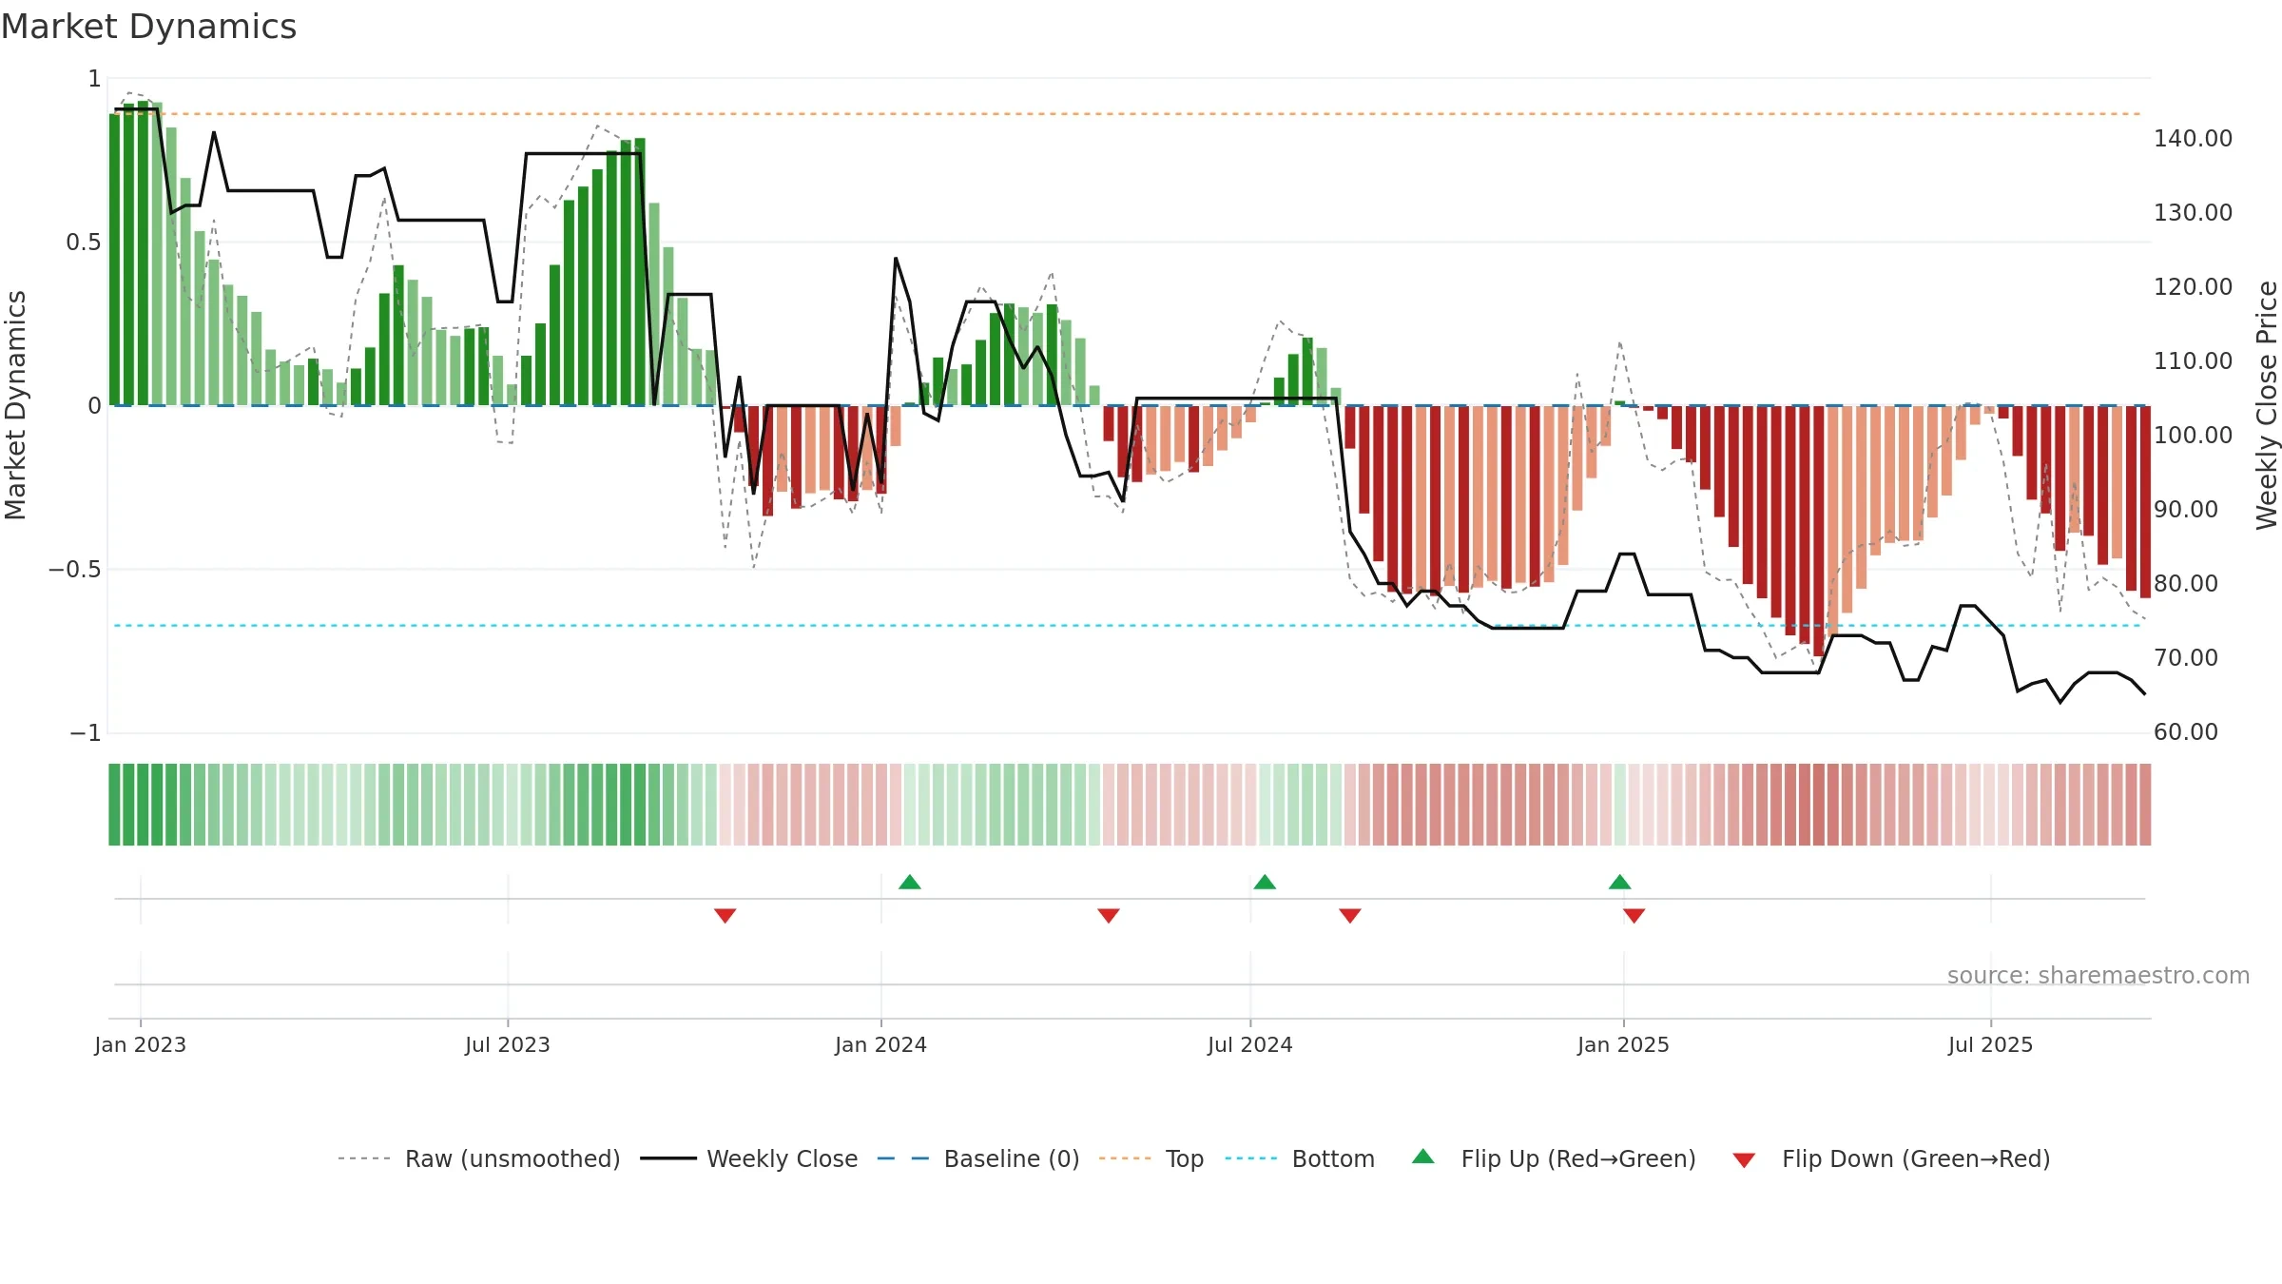
Task: Click the 90.00 price axis label
Action: click(2186, 510)
